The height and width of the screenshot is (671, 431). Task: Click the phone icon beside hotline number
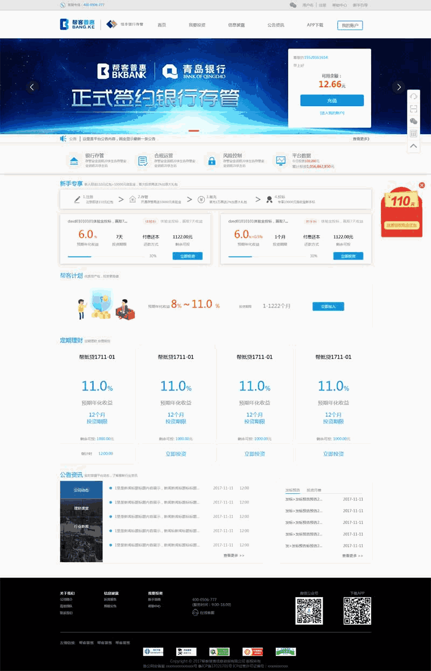62,5
